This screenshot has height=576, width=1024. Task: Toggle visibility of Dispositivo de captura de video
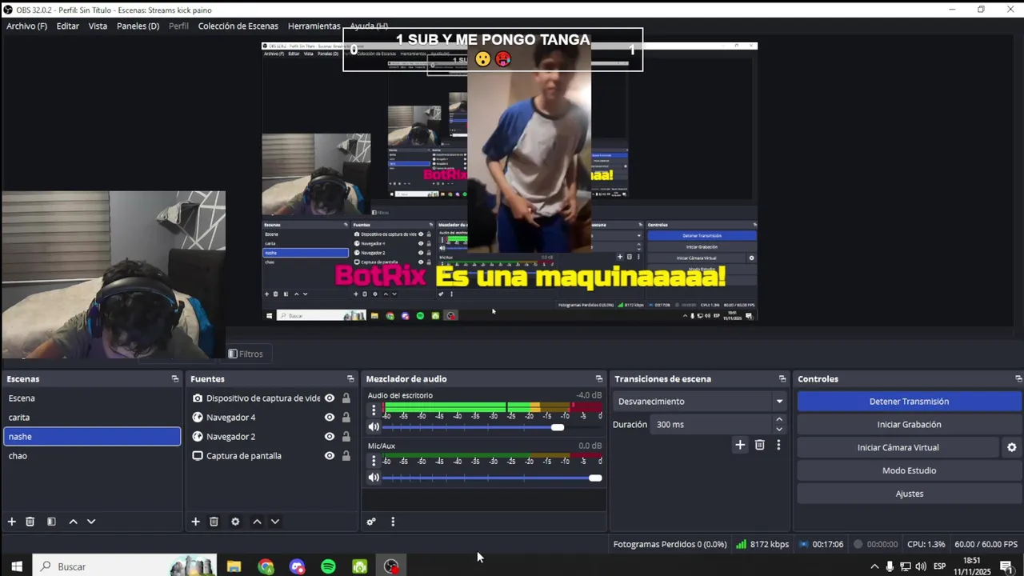tap(330, 398)
